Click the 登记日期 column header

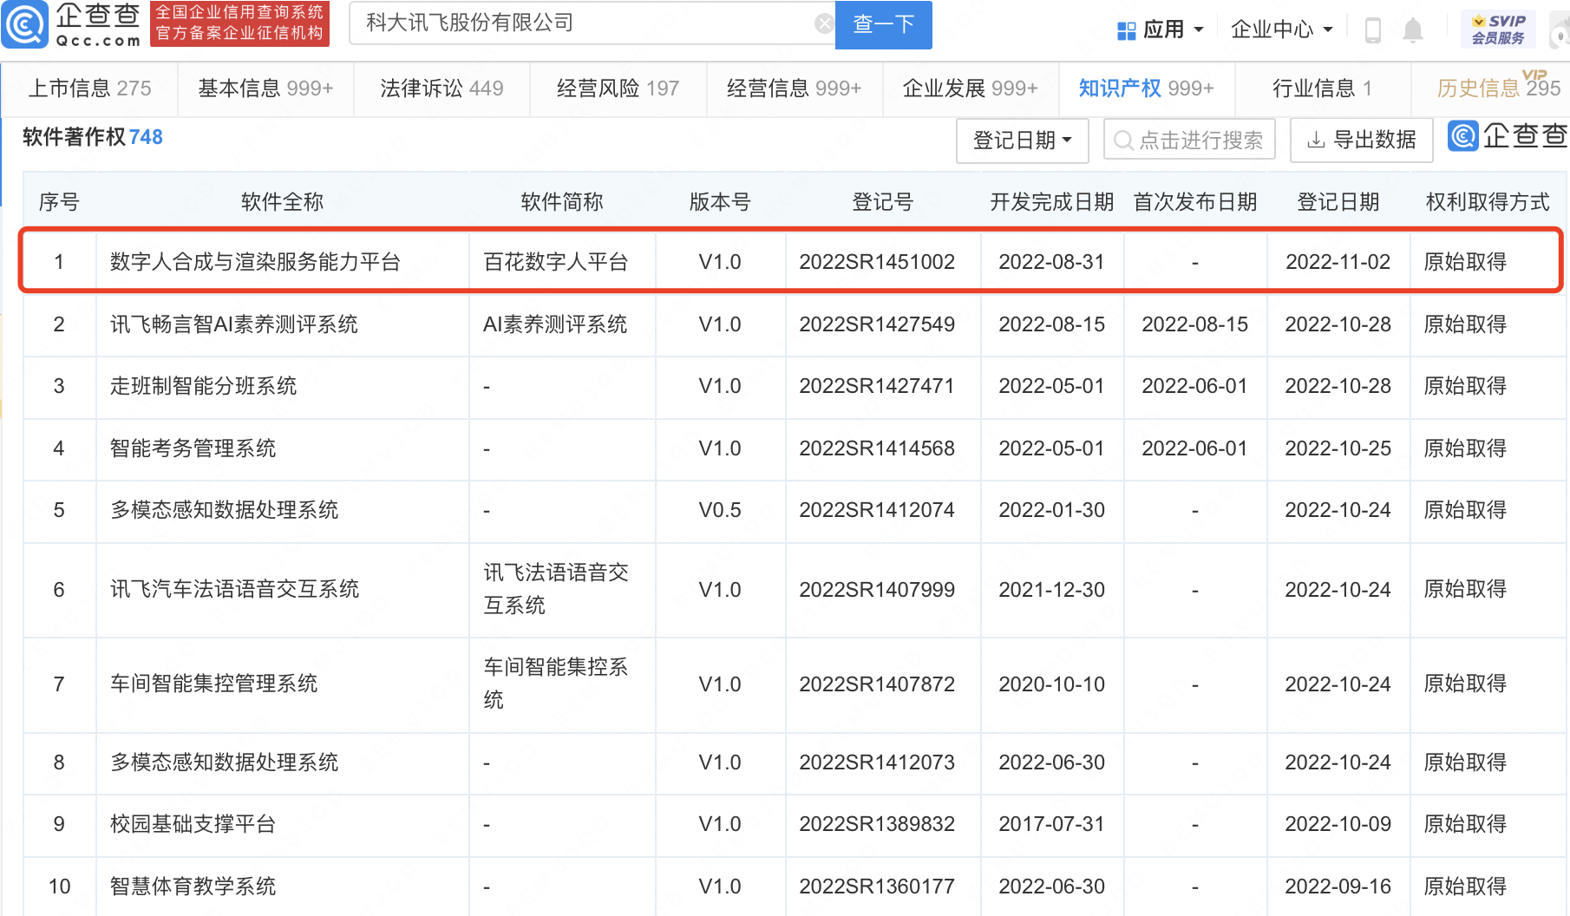[x=1338, y=202]
